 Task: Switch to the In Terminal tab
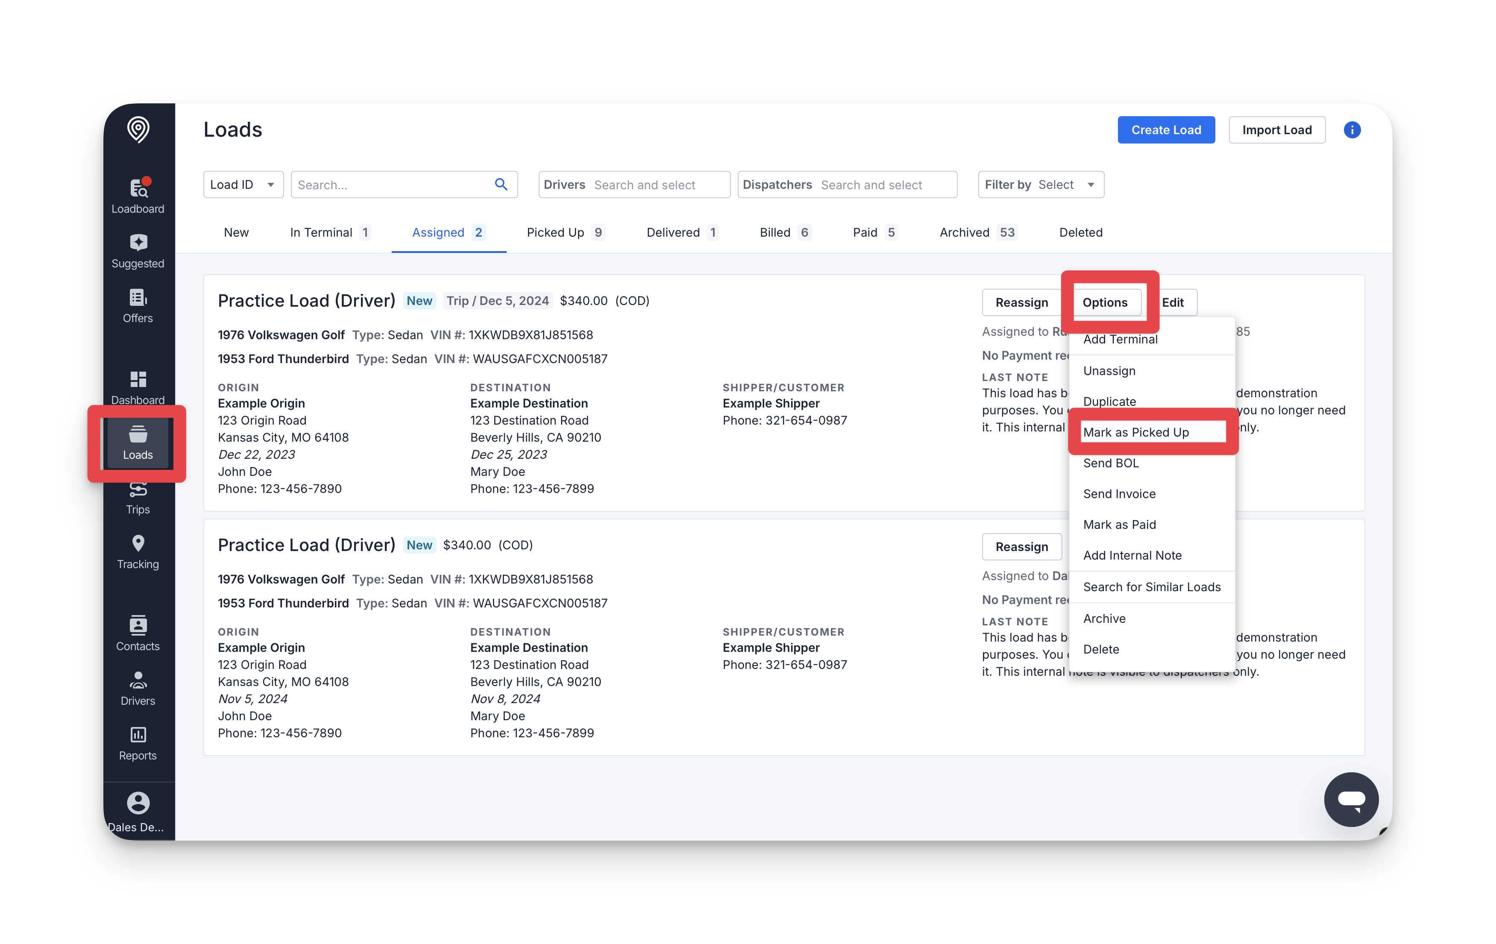[330, 232]
